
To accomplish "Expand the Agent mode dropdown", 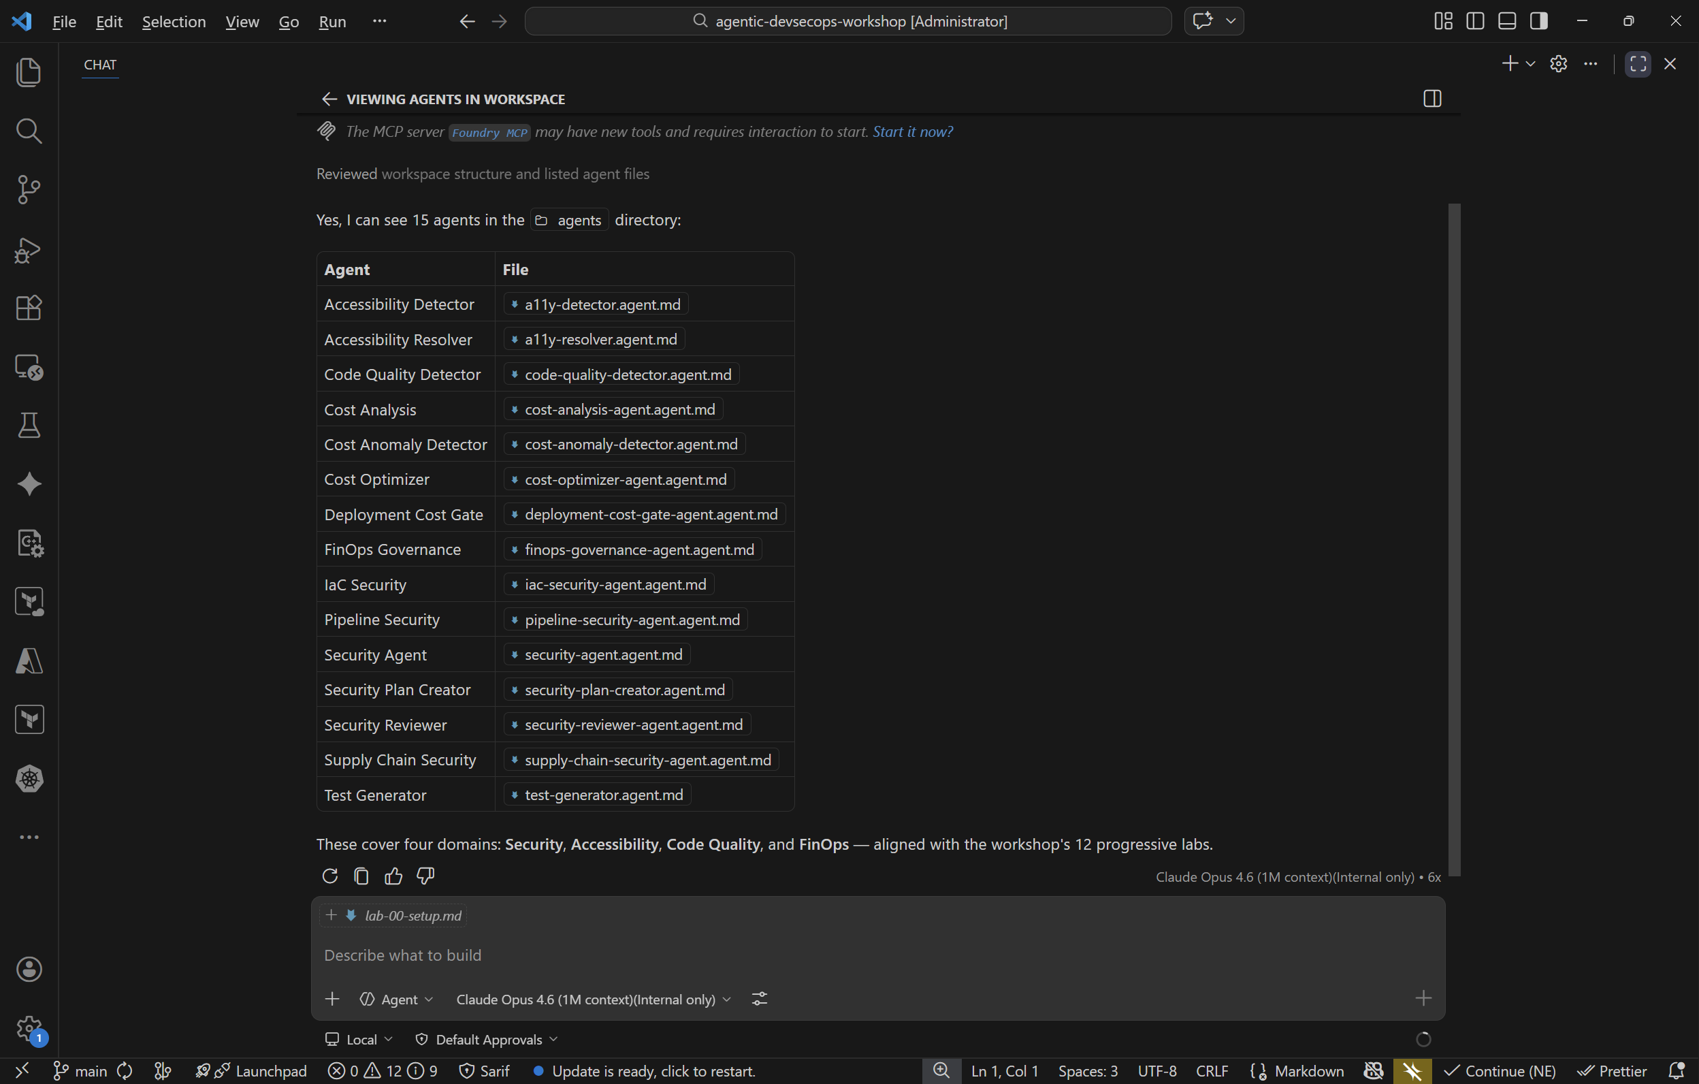I will pos(398,1000).
